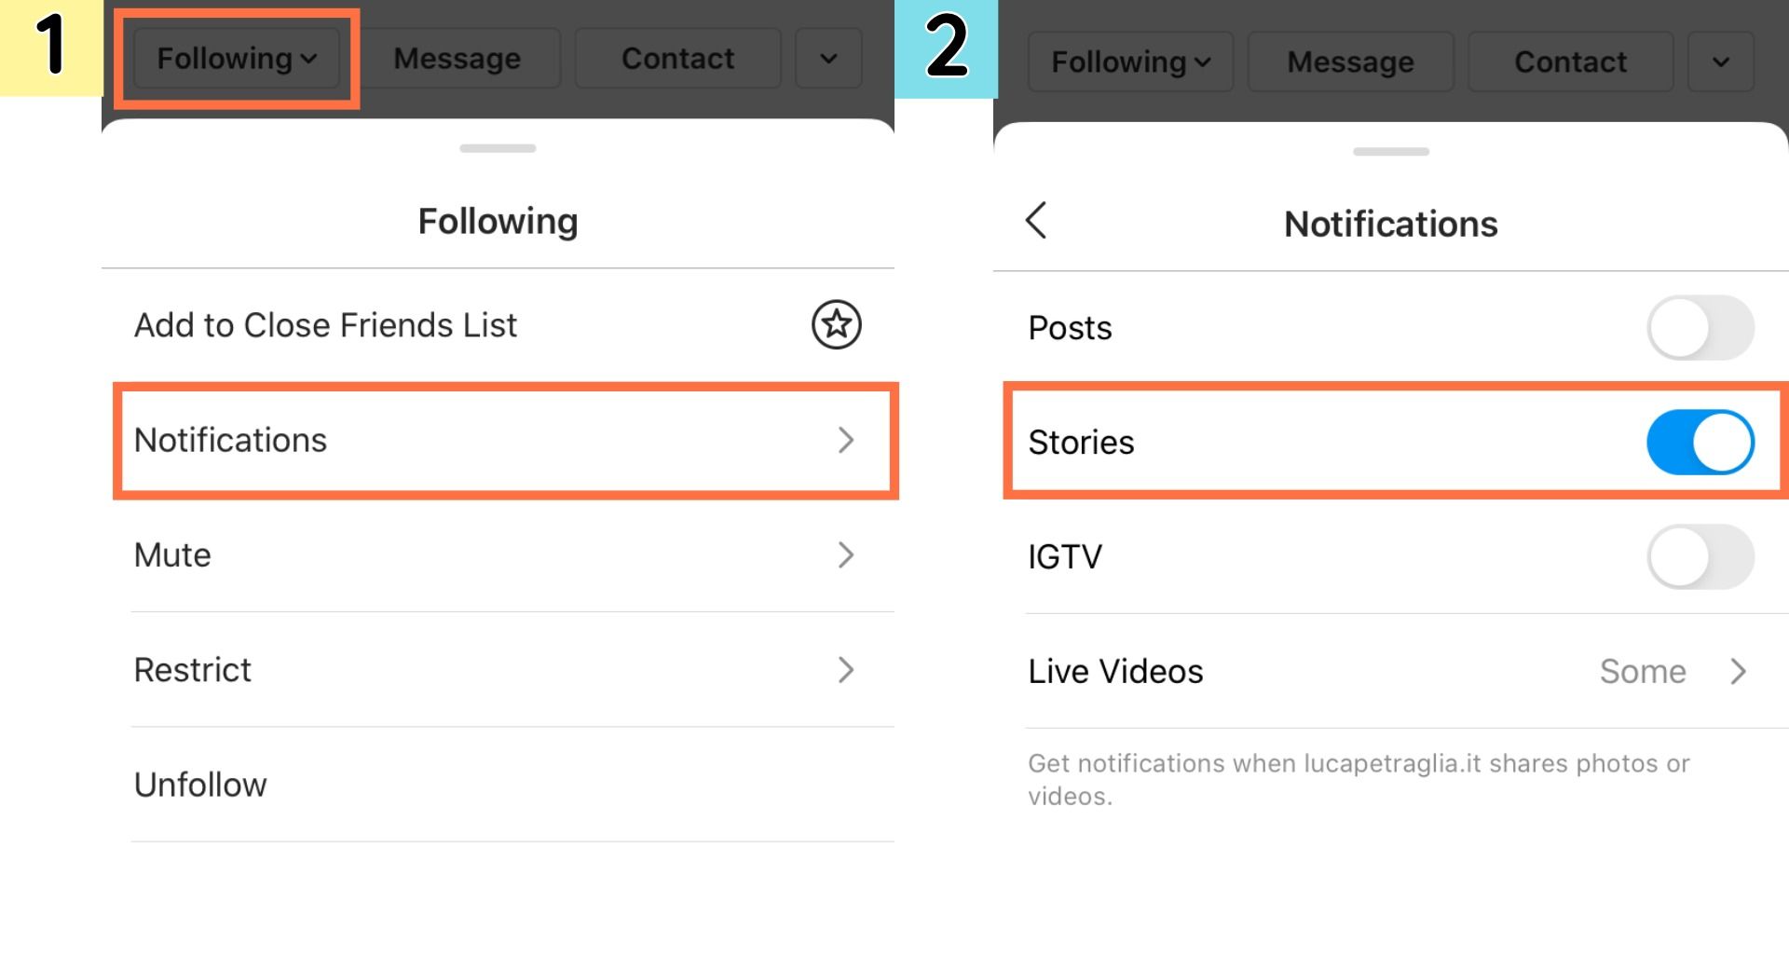Turn off Stories notifications toggle
The width and height of the screenshot is (1789, 957).
coord(1700,443)
